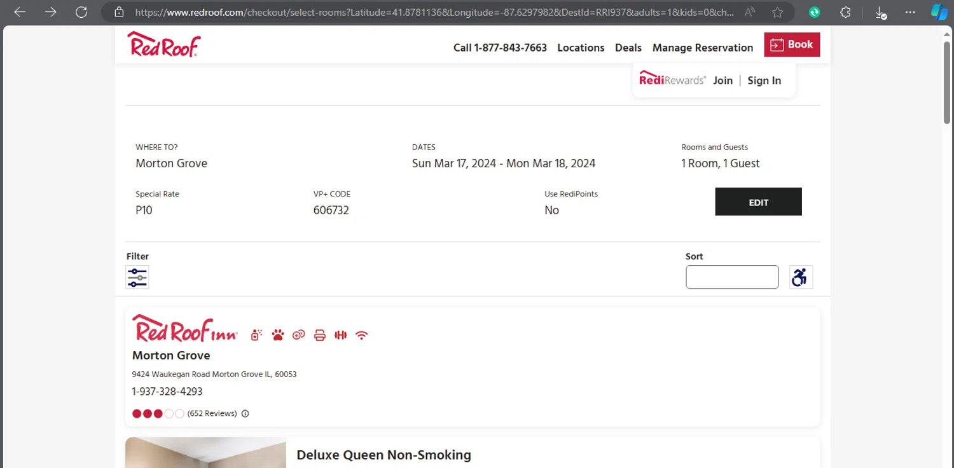Sign In to RediRewards

[764, 81]
